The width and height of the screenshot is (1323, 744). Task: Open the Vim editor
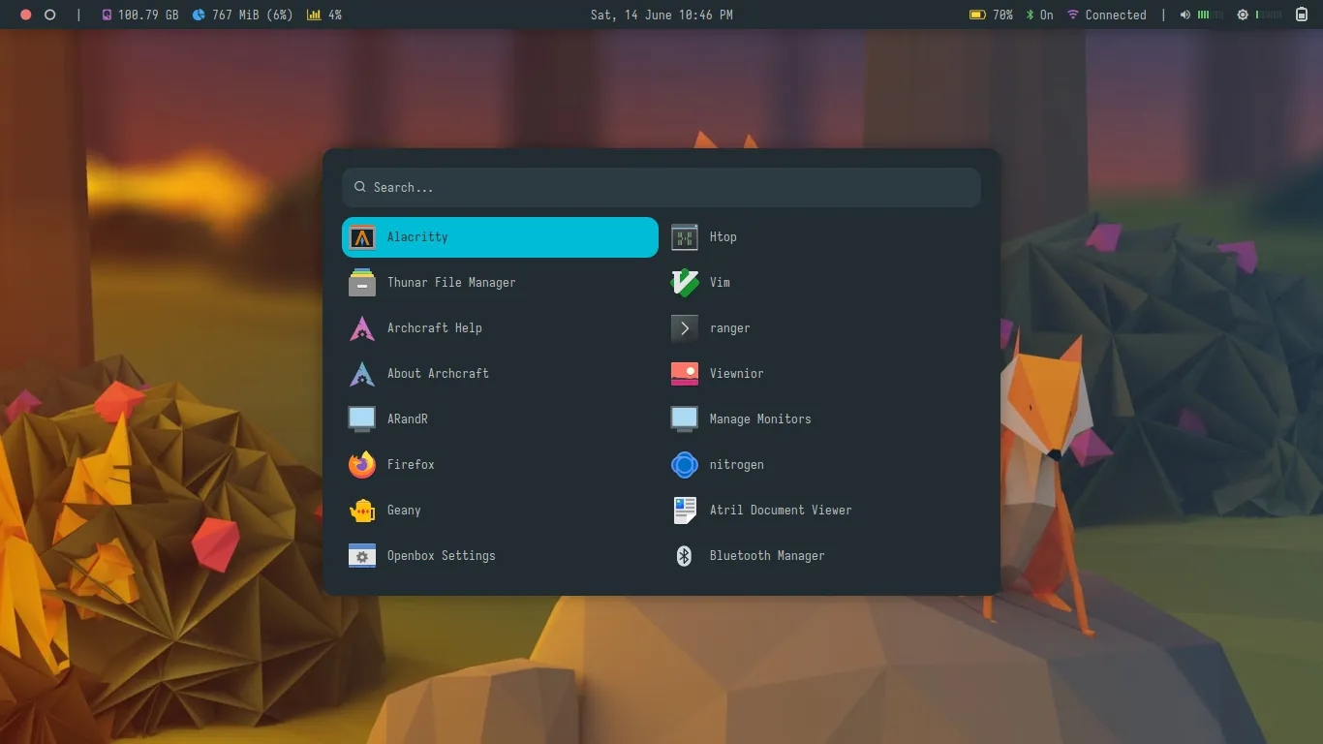point(822,283)
